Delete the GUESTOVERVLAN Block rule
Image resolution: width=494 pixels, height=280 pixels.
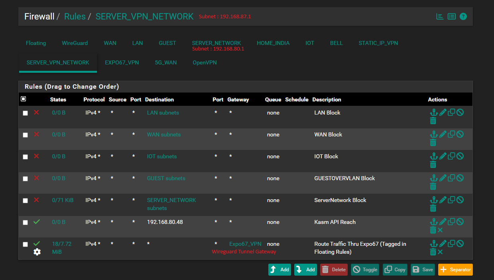click(x=433, y=186)
